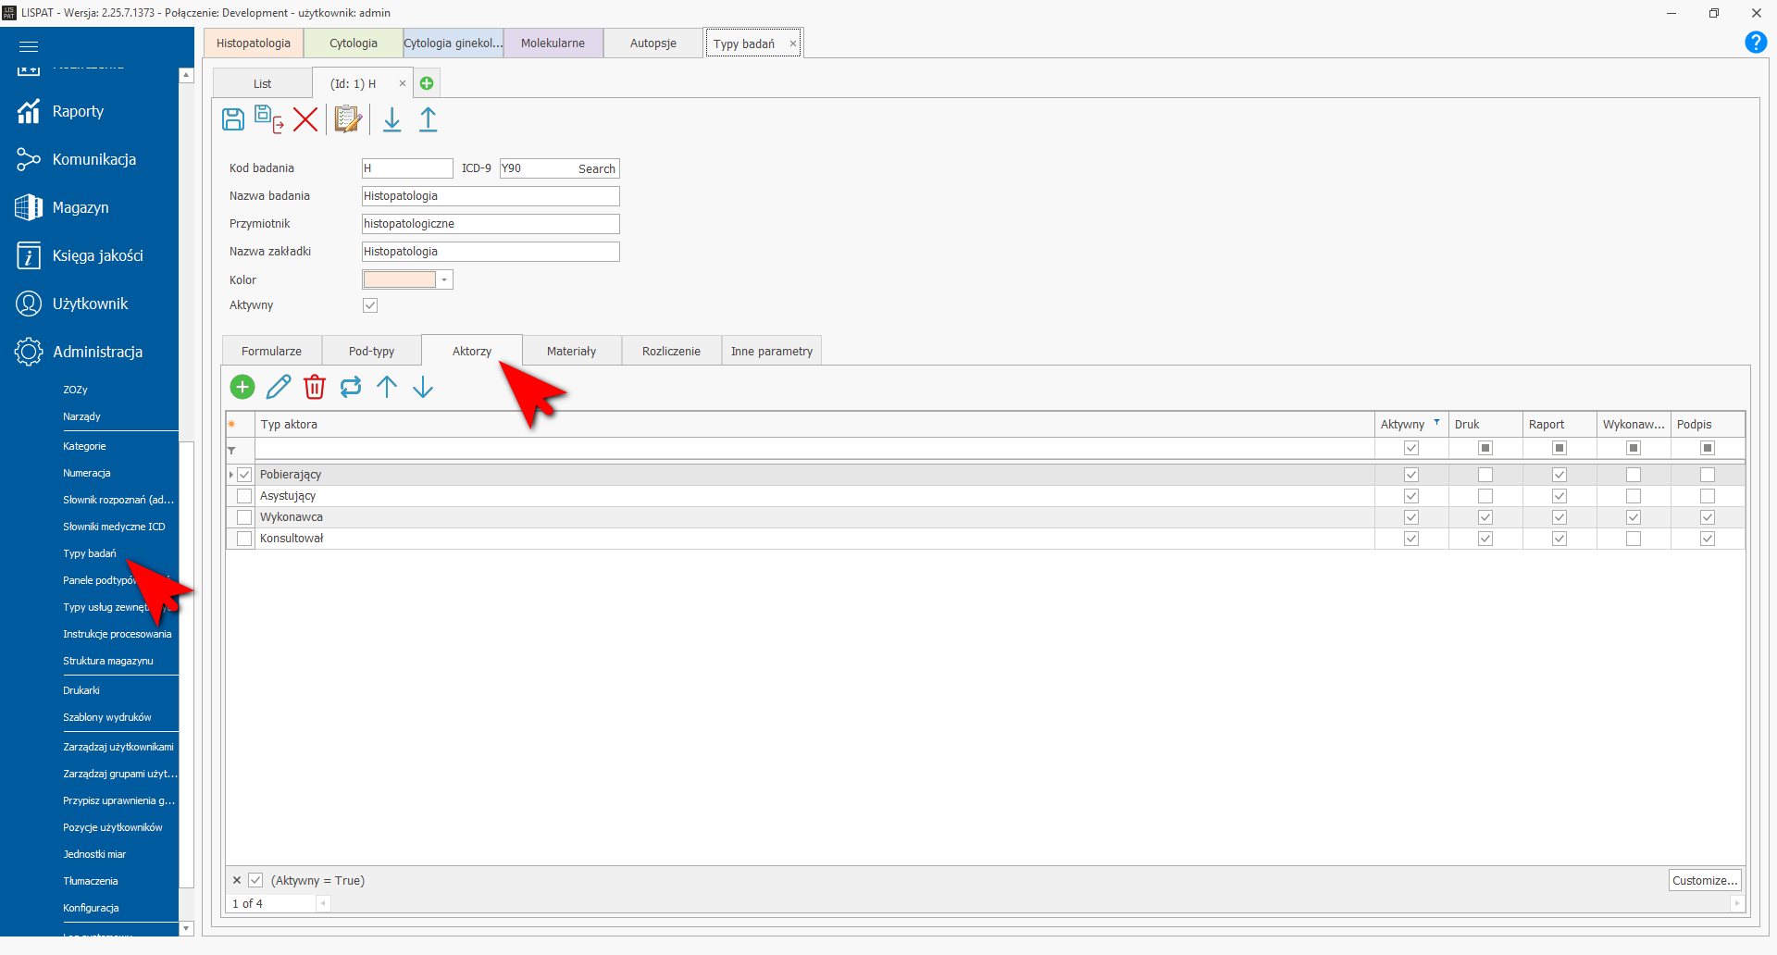This screenshot has height=955, width=1777.
Task: Toggle the Aktywny checkbox in form
Action: [370, 305]
